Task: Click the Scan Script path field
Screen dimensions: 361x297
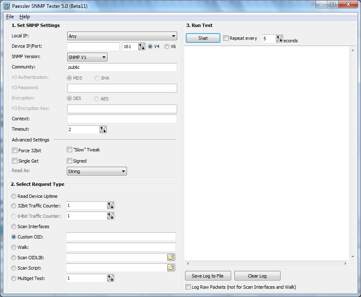Action: [x=117, y=268]
